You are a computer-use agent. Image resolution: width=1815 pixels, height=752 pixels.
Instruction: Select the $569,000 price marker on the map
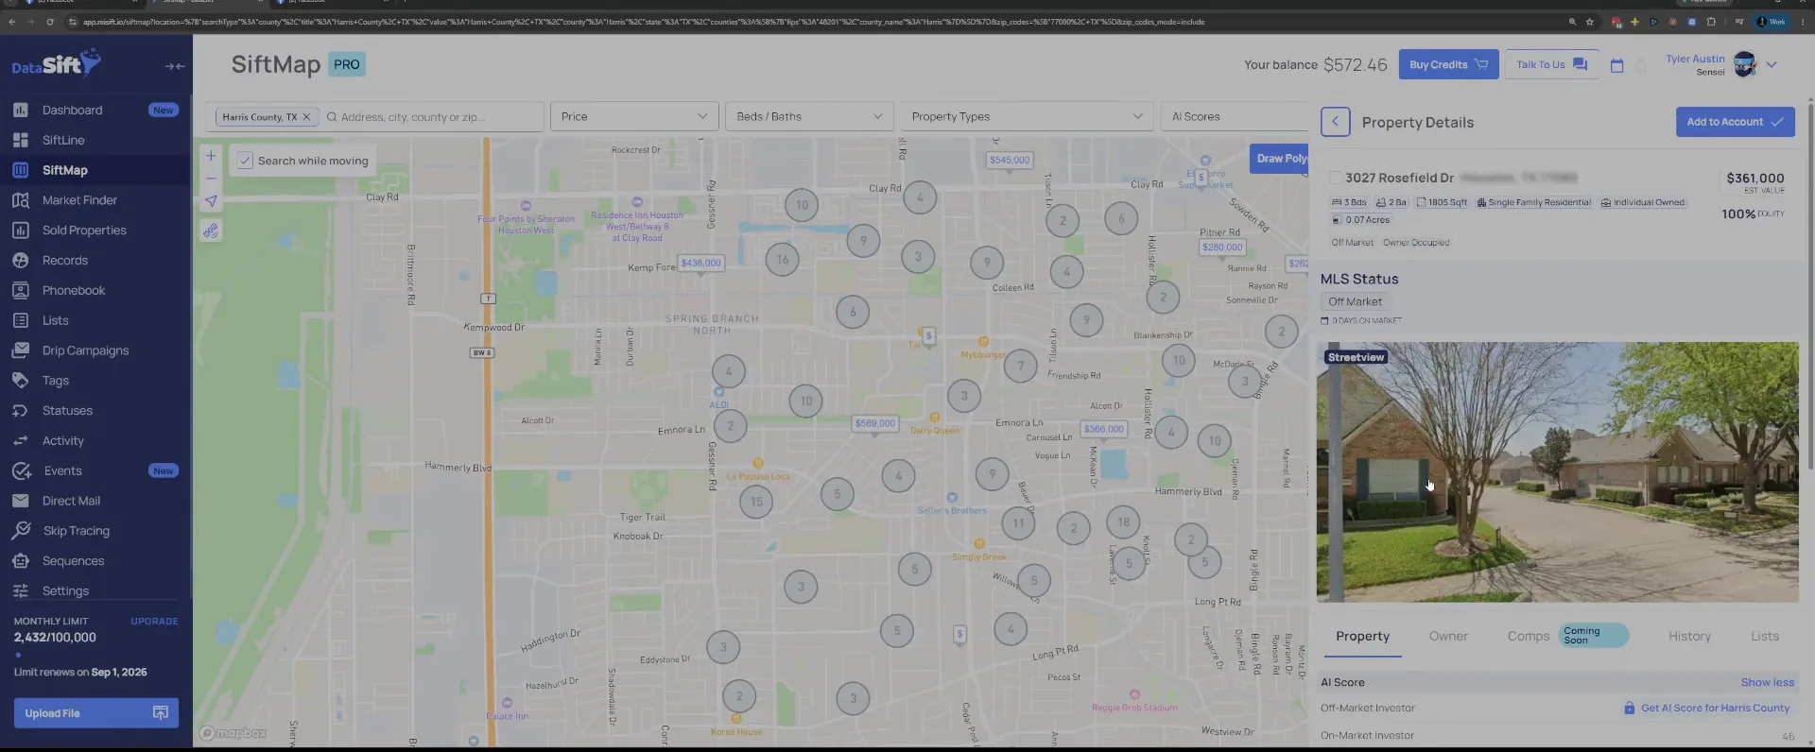point(874,423)
